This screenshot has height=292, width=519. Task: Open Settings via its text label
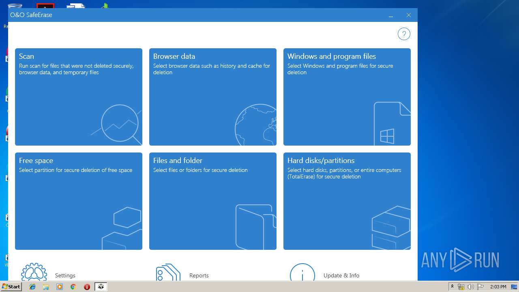point(65,275)
